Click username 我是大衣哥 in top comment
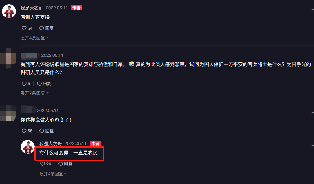Image resolution: width=314 pixels, height=184 pixels. (32, 8)
